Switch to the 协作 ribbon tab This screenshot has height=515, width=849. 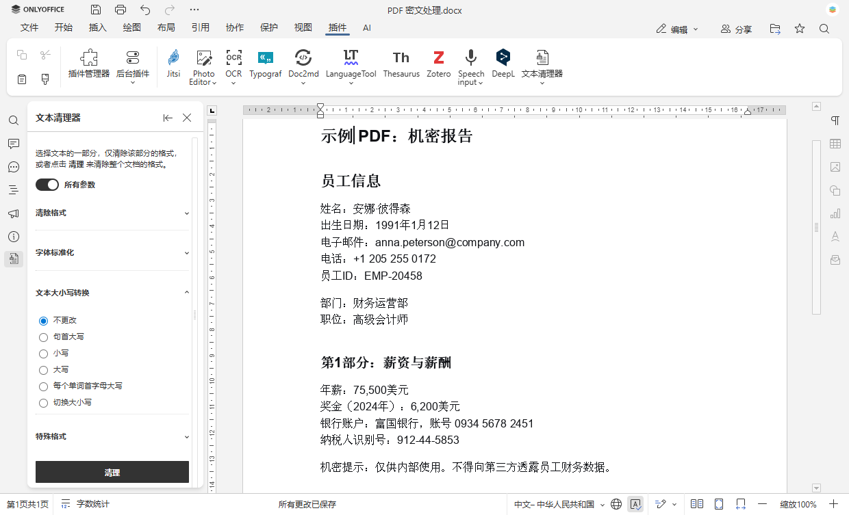[235, 28]
